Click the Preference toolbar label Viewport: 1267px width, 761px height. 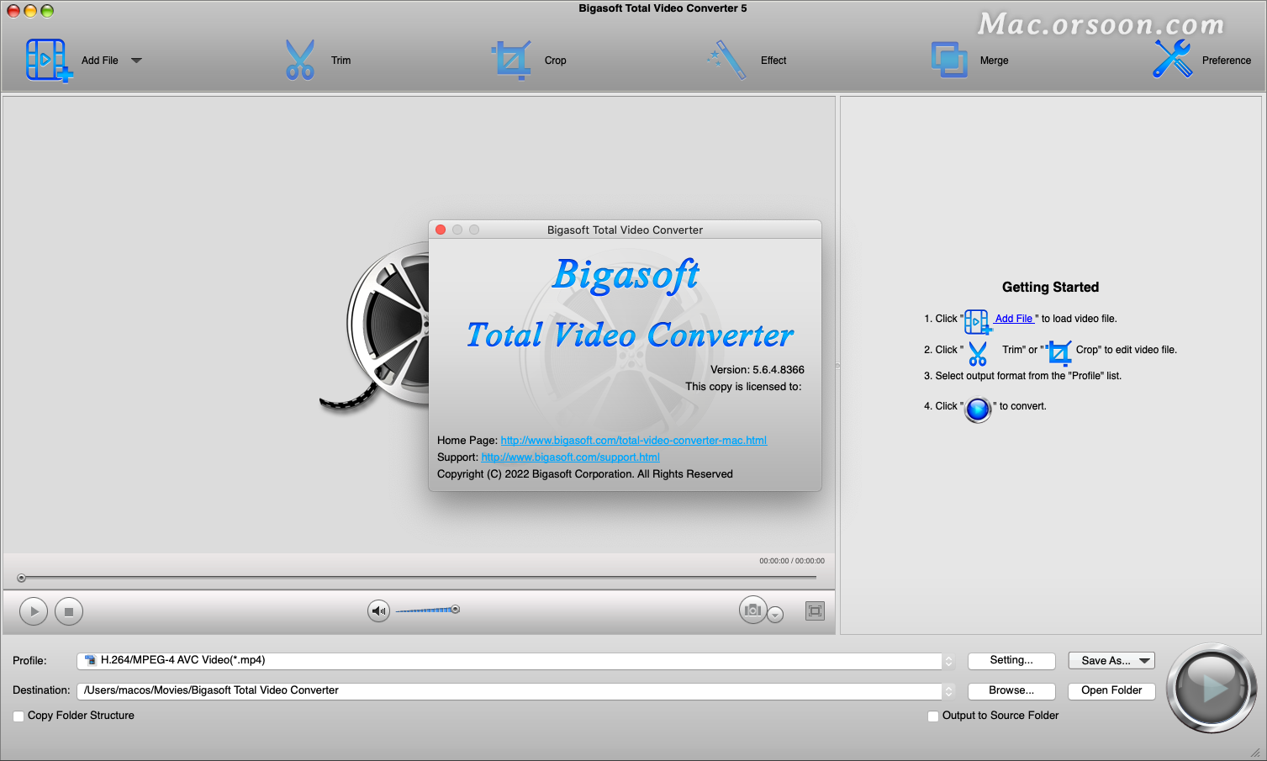pyautogui.click(x=1227, y=61)
